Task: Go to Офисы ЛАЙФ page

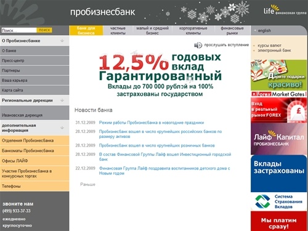Action: [x=34, y=161]
